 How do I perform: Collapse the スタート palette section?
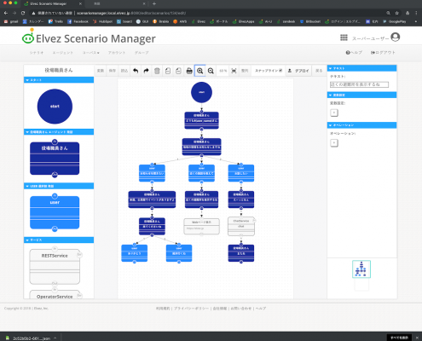point(59,80)
